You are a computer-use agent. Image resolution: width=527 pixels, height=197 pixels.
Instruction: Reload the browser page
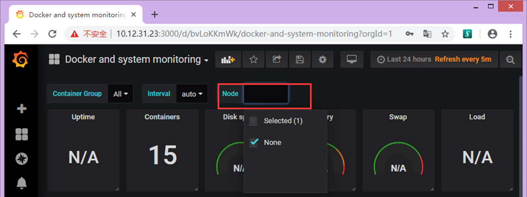(52, 34)
